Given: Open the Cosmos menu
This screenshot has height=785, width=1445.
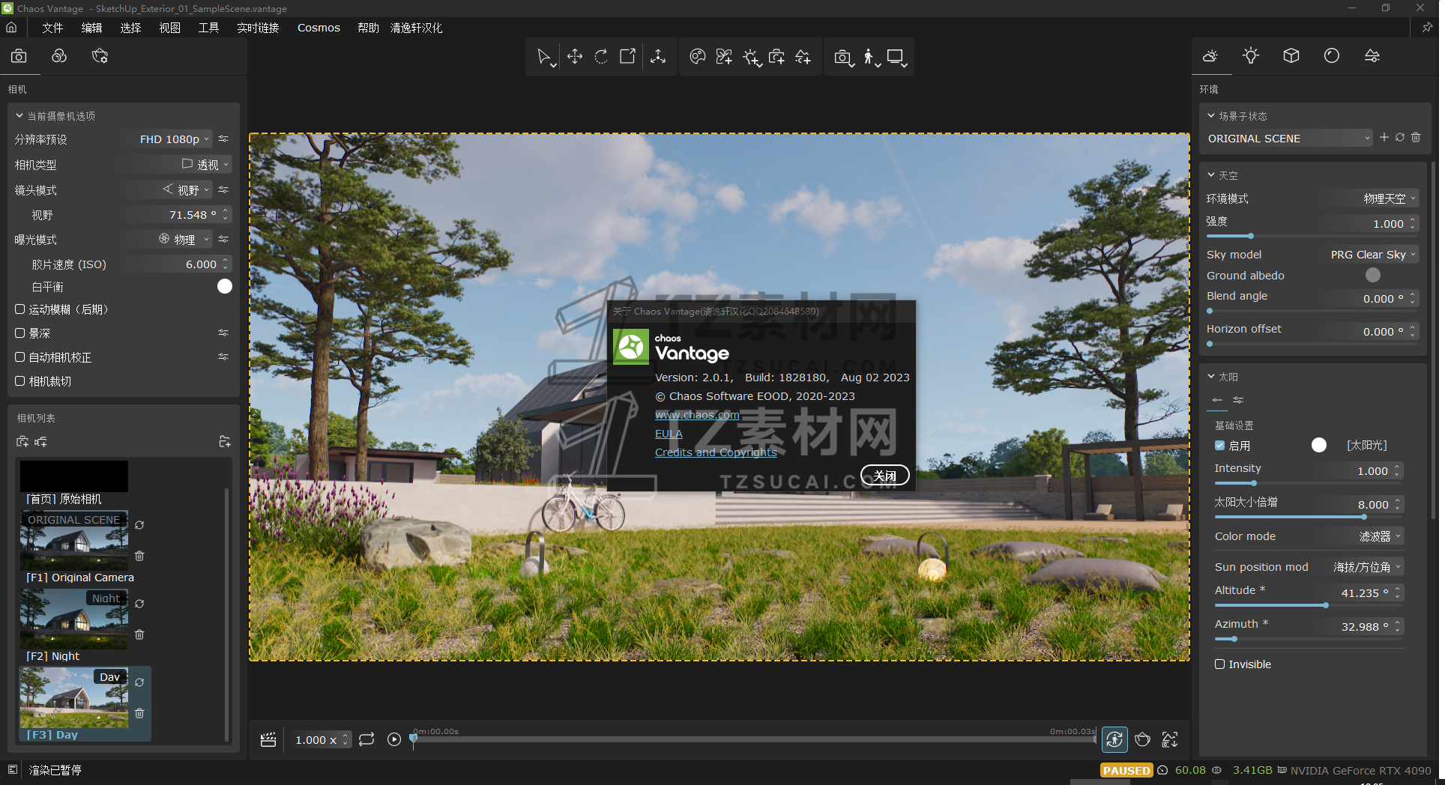Looking at the screenshot, I should 319,28.
